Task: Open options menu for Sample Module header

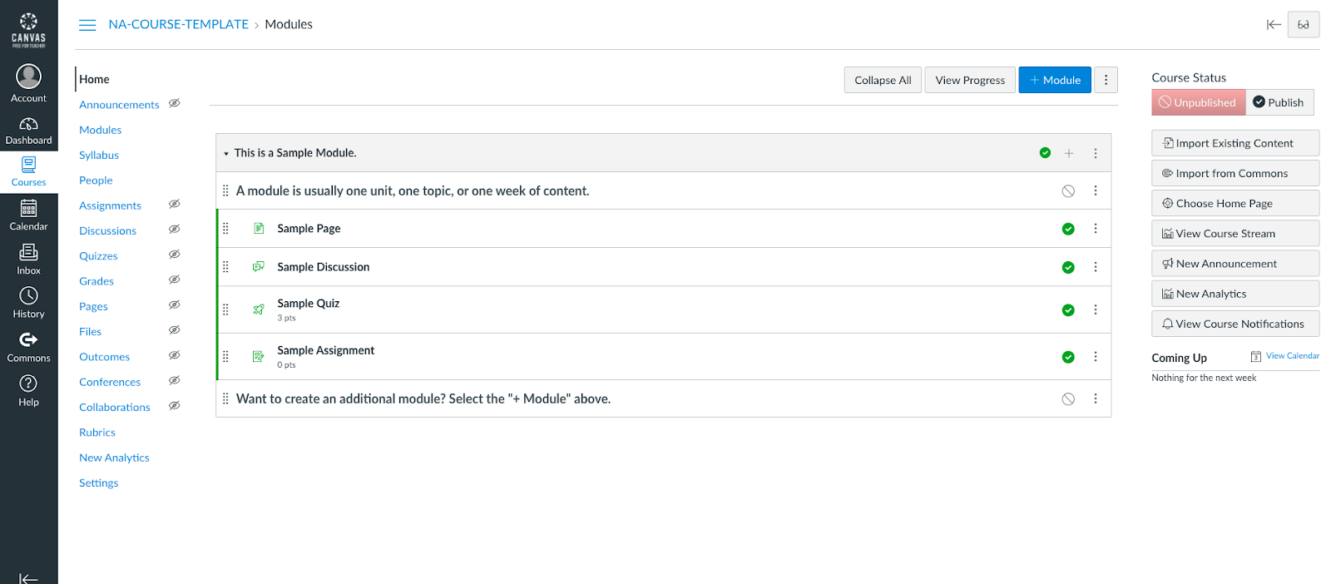Action: [1096, 153]
